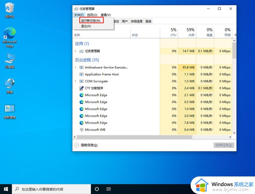This screenshot has width=255, height=194.
Task: Expand the 任务管理器 app row
Action: click(x=76, y=51)
